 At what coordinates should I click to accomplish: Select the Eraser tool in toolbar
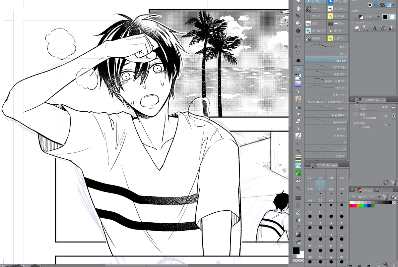[298, 121]
